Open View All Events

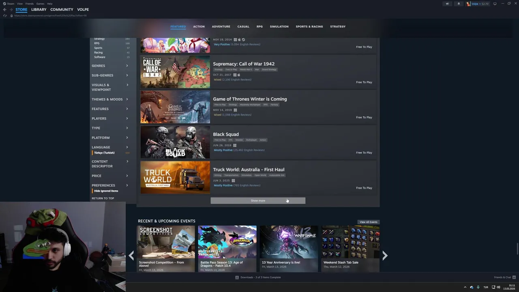click(x=369, y=222)
